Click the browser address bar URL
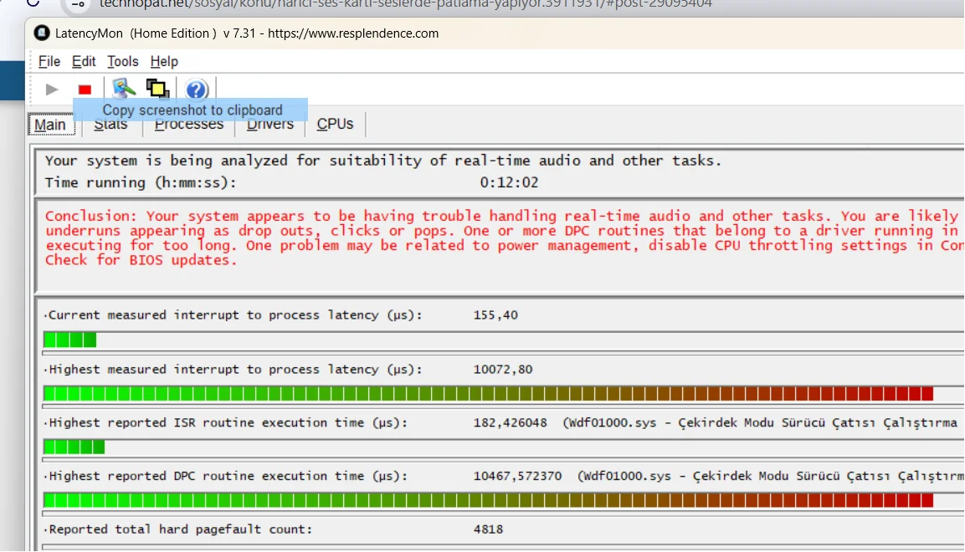This screenshot has height=552, width=965. (x=406, y=4)
